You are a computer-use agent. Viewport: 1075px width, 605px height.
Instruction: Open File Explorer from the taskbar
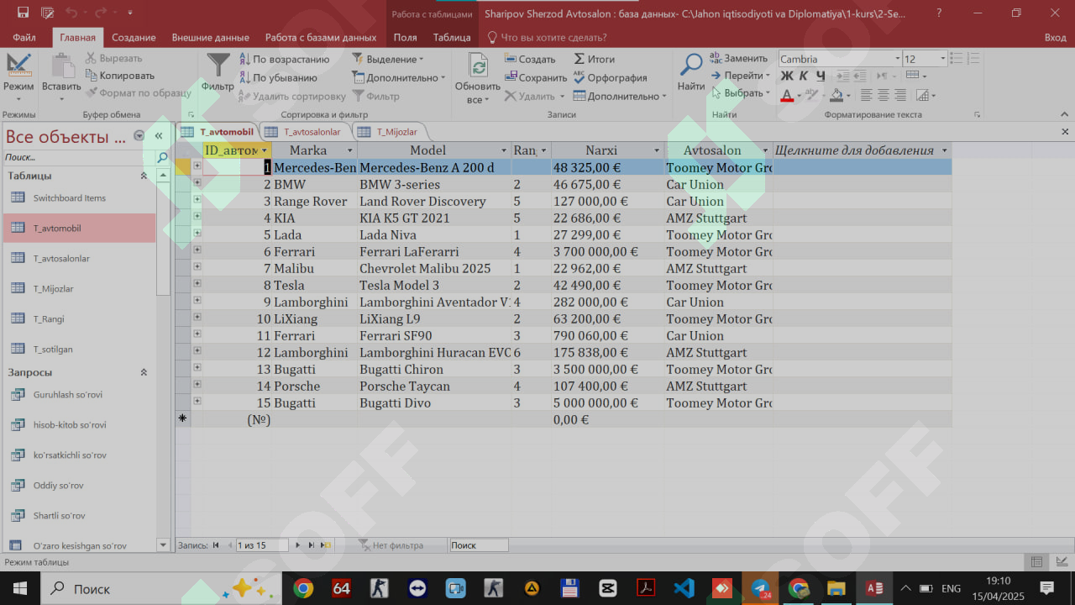pos(836,587)
